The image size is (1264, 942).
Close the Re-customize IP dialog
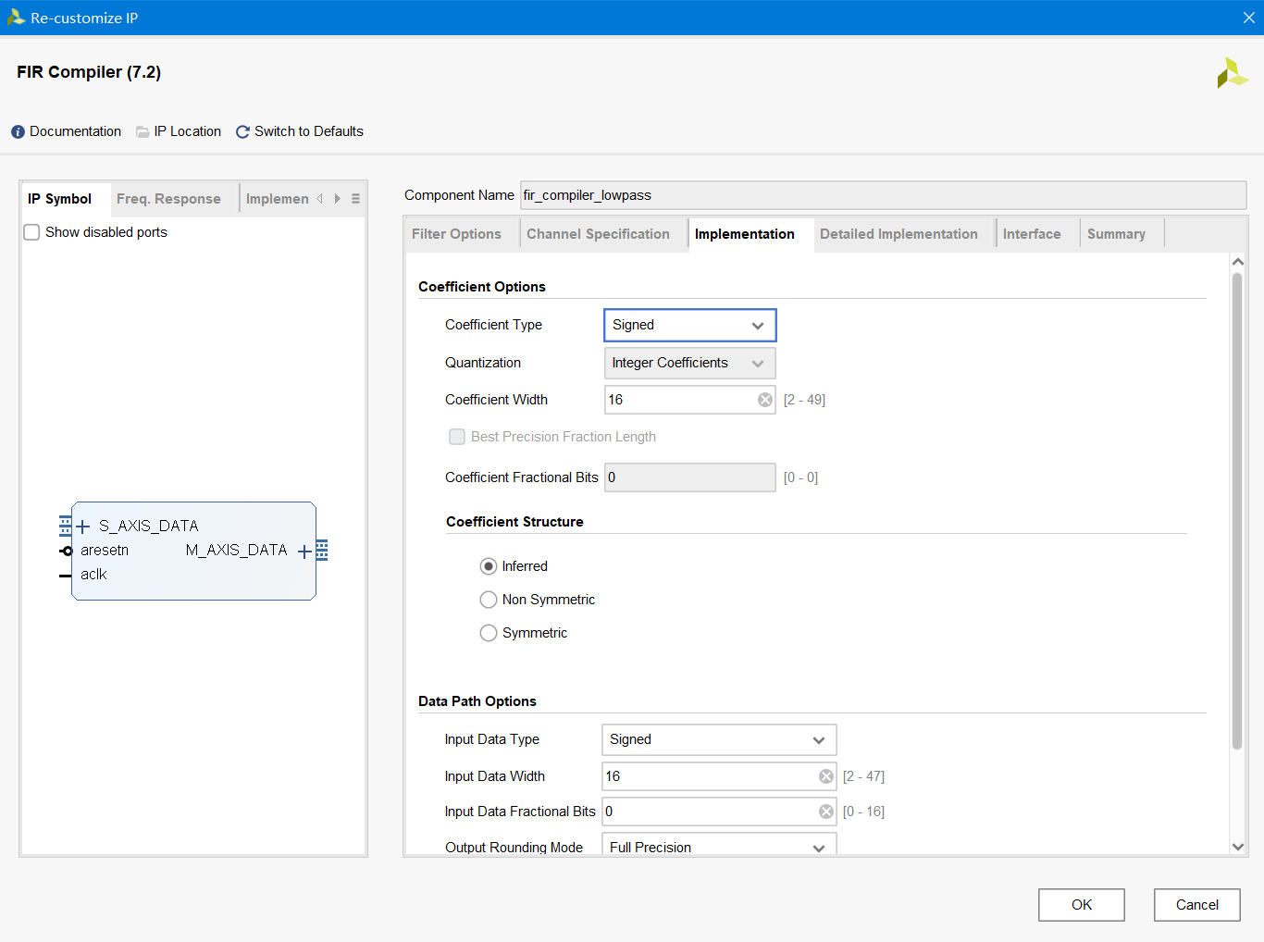coord(1248,18)
